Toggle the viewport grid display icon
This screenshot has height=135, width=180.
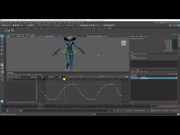coord(31,37)
